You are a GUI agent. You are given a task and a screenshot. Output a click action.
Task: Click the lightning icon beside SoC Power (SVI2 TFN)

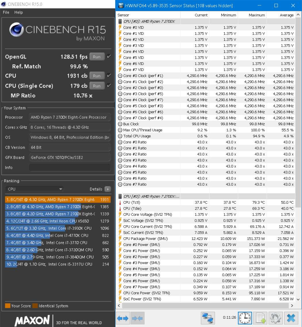(120, 299)
